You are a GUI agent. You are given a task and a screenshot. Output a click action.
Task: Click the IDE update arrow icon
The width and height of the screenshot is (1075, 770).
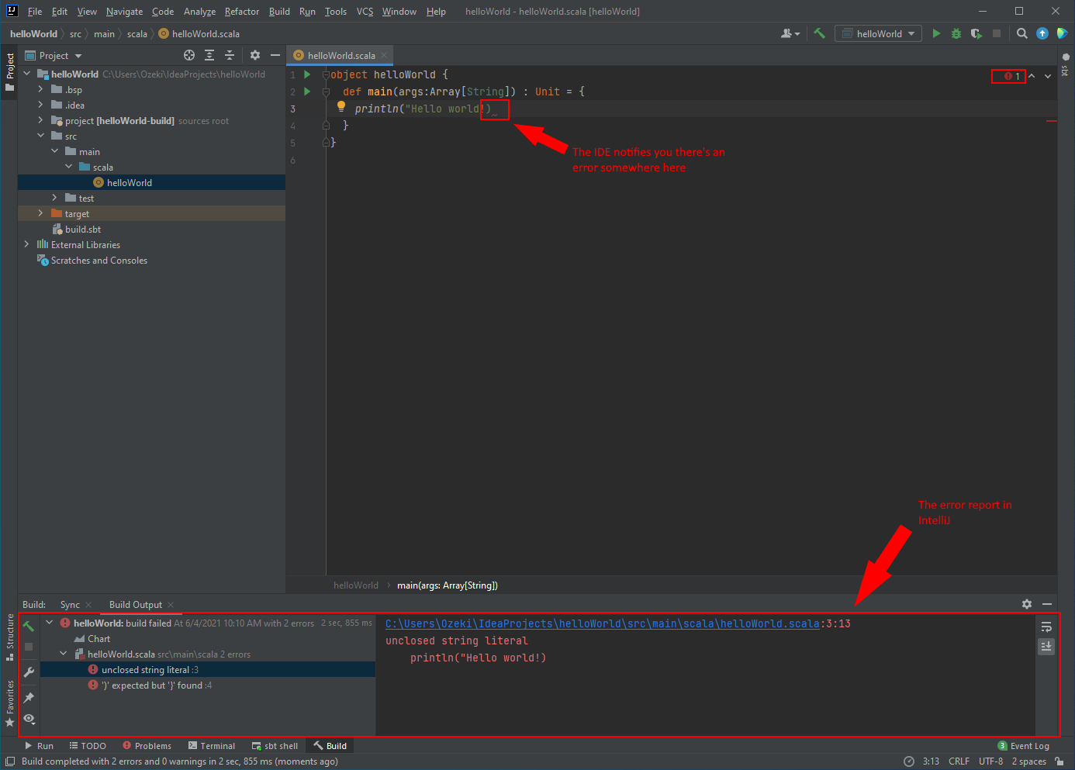(x=1042, y=33)
